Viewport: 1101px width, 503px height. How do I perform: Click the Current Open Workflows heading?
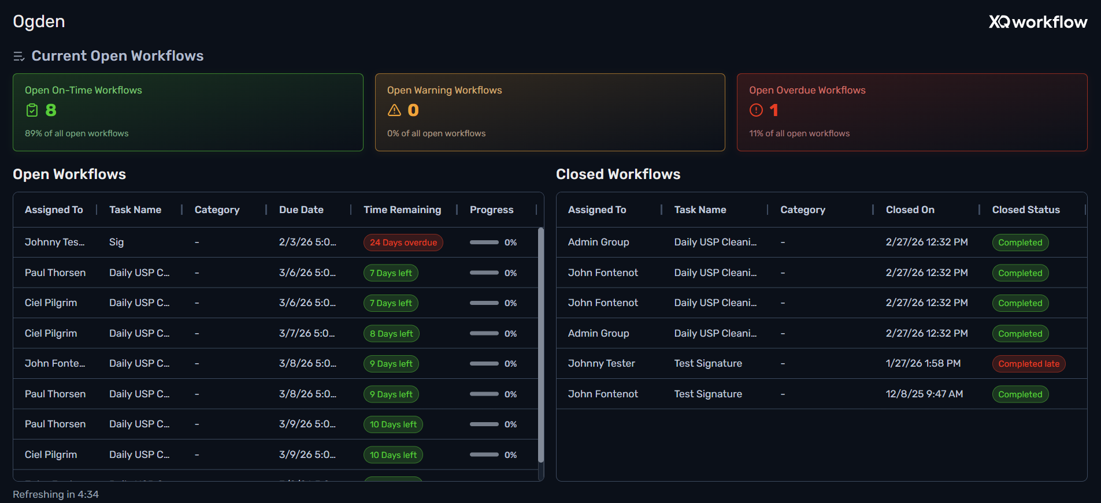[117, 56]
